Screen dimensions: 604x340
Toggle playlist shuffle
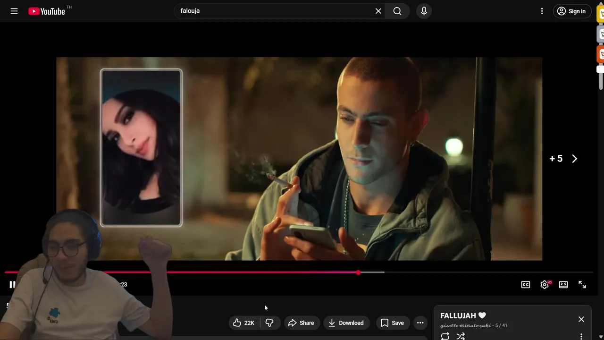pos(461,336)
